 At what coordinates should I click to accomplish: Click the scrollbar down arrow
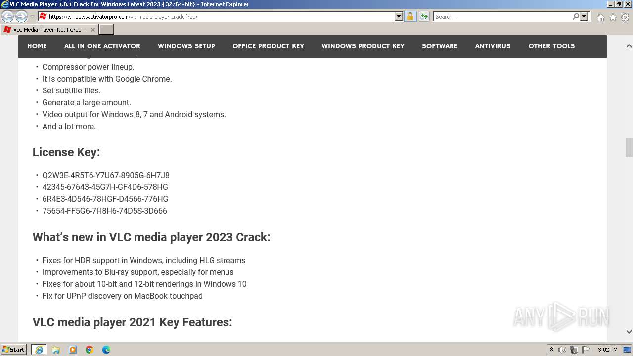pyautogui.click(x=629, y=332)
